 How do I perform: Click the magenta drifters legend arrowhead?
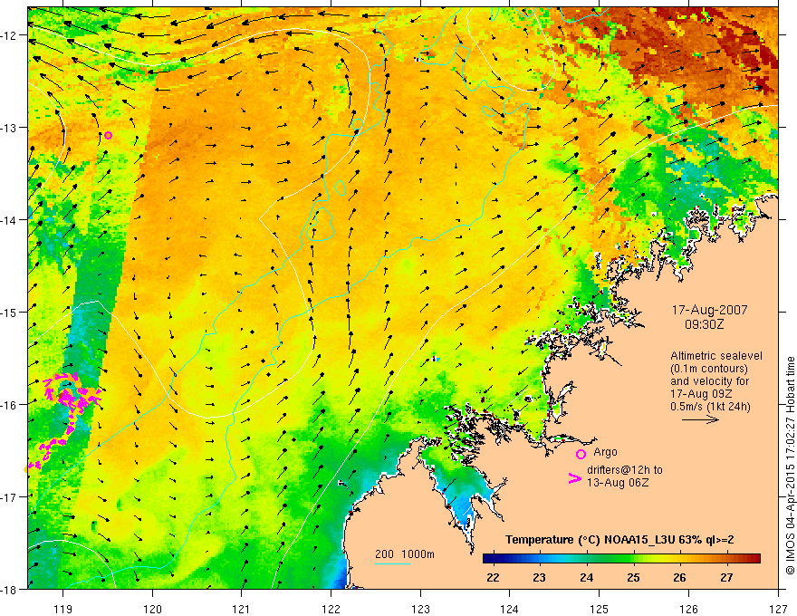574,478
